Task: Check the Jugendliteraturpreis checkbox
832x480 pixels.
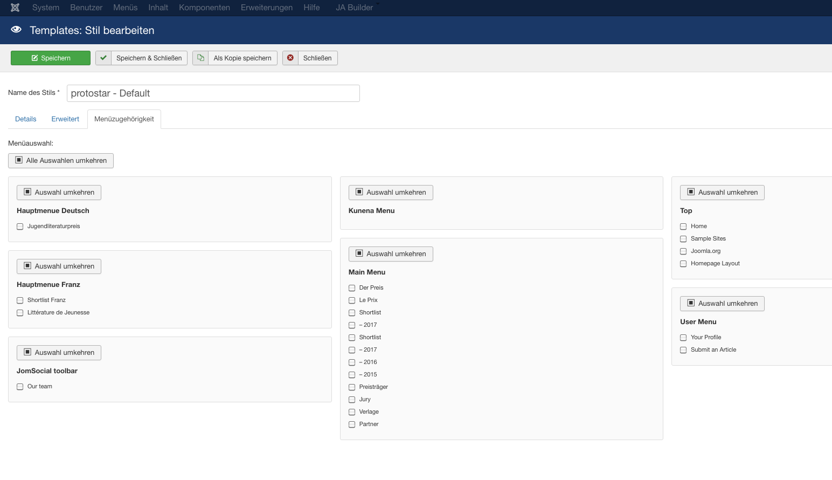Action: 20,227
